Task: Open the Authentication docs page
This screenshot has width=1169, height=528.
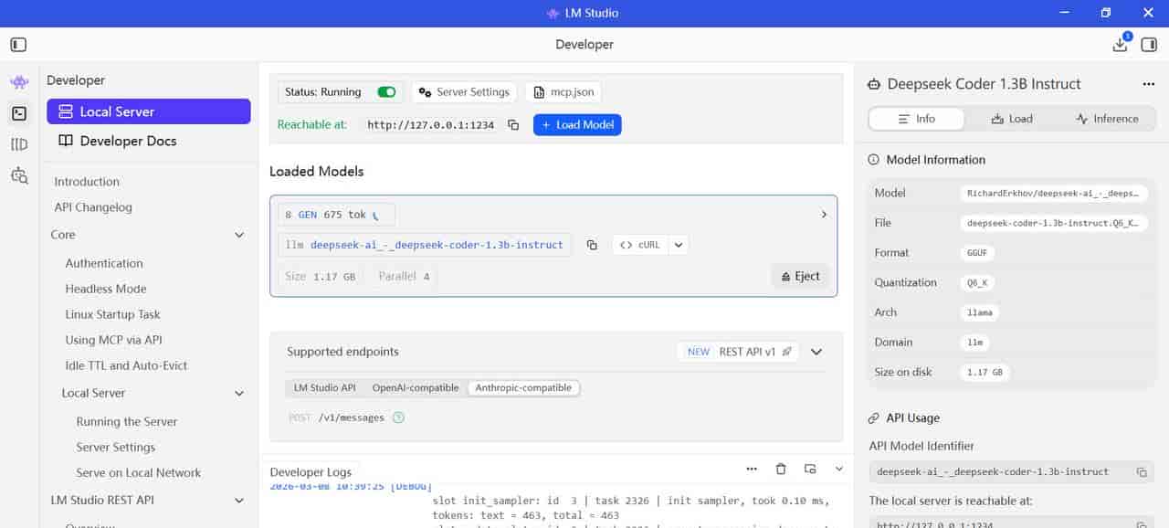Action: pyautogui.click(x=104, y=263)
